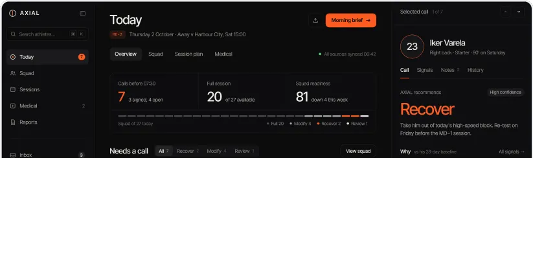This screenshot has width=533, height=261.
Task: Click the Modify 4 legend item
Action: (300, 124)
